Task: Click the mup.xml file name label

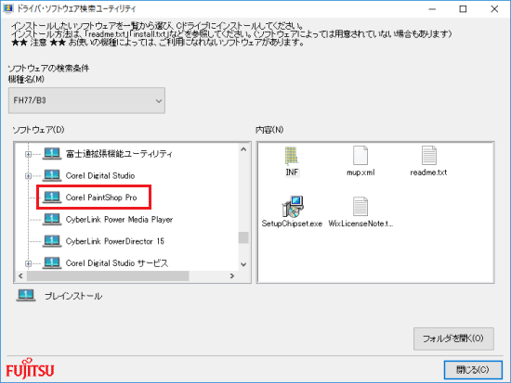Action: click(x=360, y=172)
